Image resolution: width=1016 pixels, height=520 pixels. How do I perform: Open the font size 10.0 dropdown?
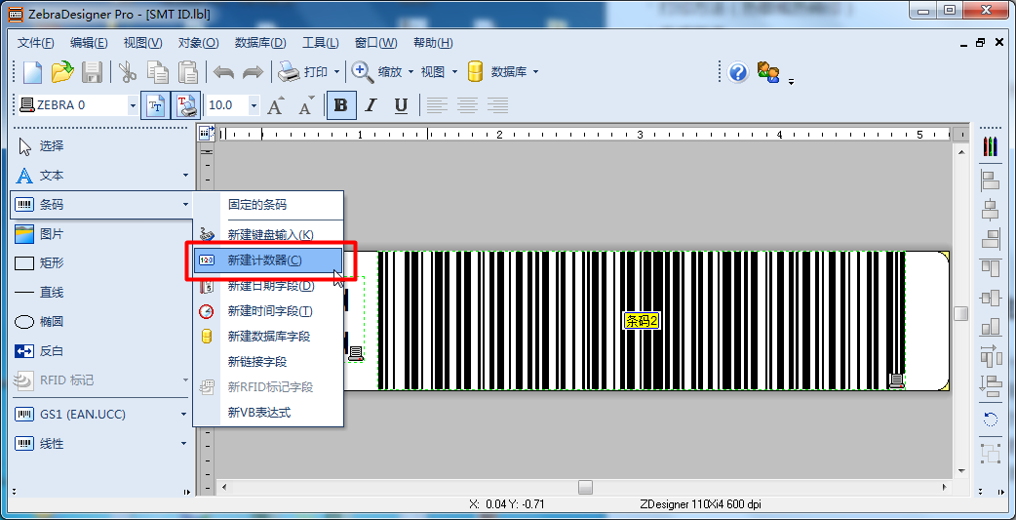pyautogui.click(x=254, y=105)
